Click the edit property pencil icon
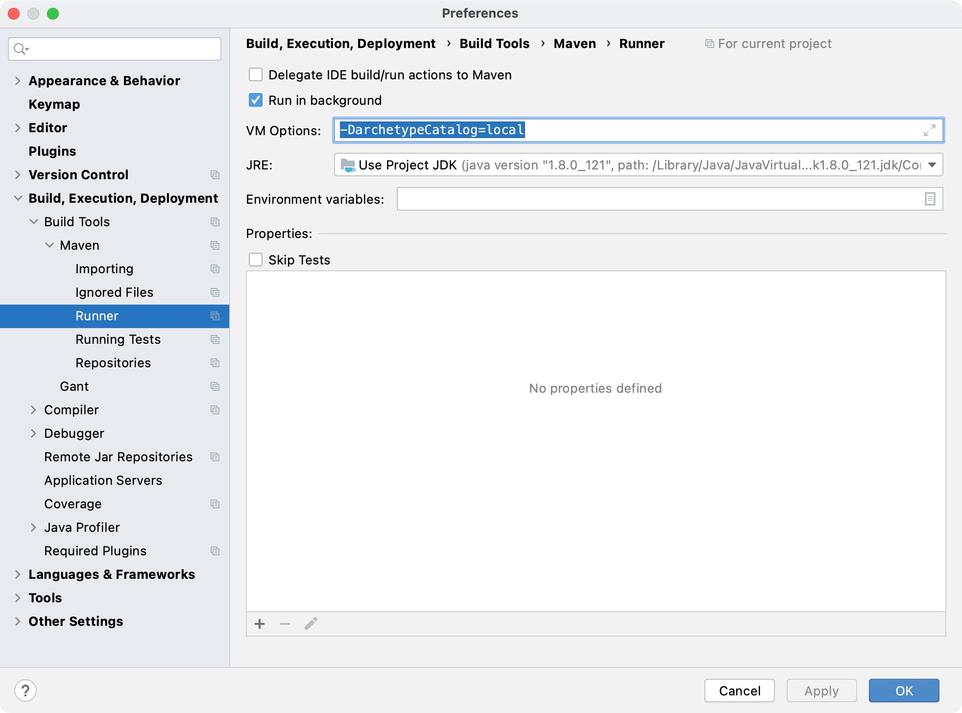 311,624
